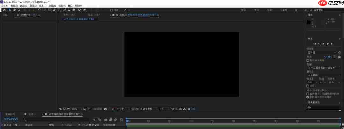344x129 pixels.
Task: Select the Brush tool
Action: [x=64, y=10]
